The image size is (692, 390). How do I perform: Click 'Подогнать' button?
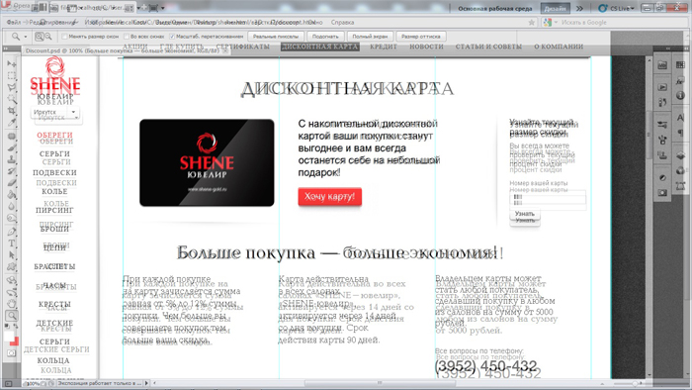coord(325,37)
